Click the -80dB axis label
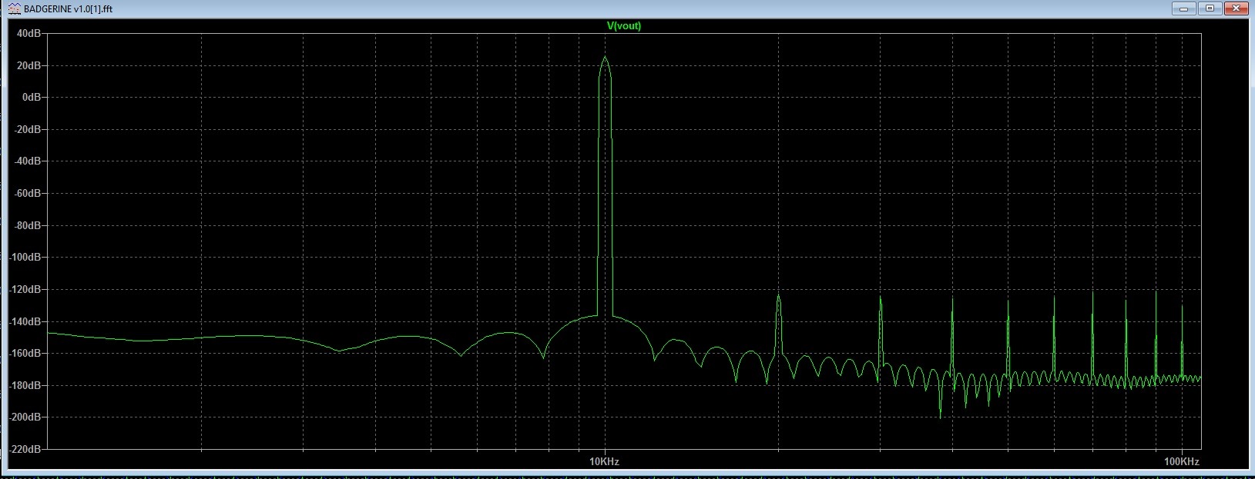The image size is (1255, 479). tap(27, 226)
